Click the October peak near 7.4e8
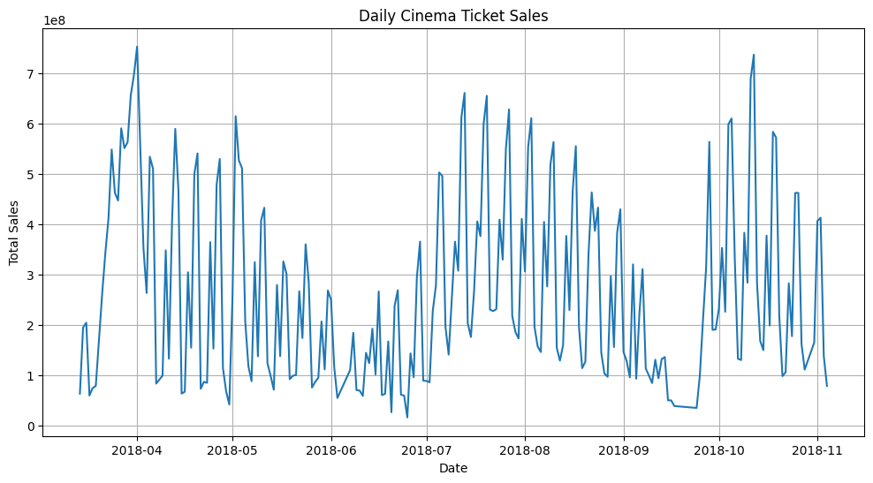Viewport: 873px width, 483px height. pyautogui.click(x=754, y=55)
